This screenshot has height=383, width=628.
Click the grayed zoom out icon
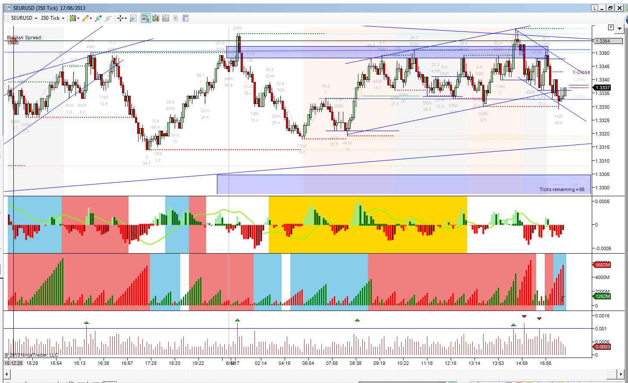(x=108, y=18)
